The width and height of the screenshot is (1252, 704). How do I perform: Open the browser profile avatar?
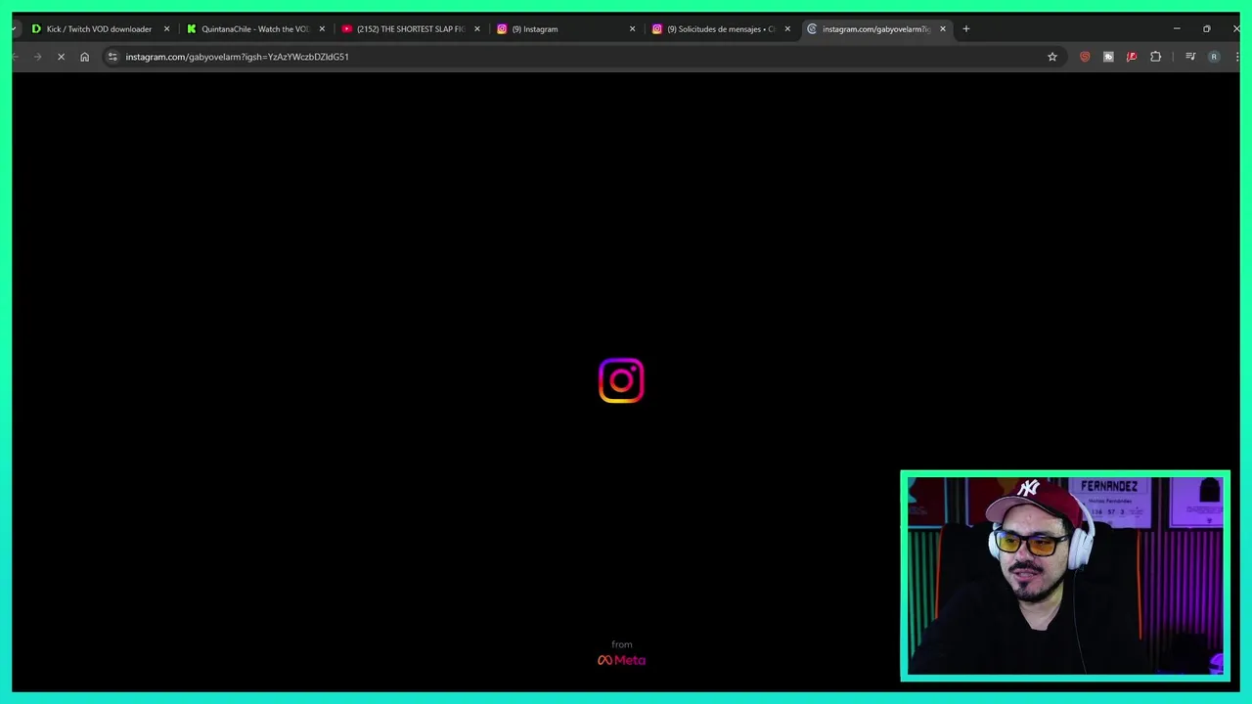[x=1214, y=57]
